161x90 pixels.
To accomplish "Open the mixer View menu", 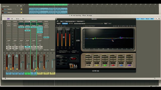I will [24, 19].
